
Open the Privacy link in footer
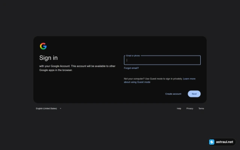click(190, 108)
